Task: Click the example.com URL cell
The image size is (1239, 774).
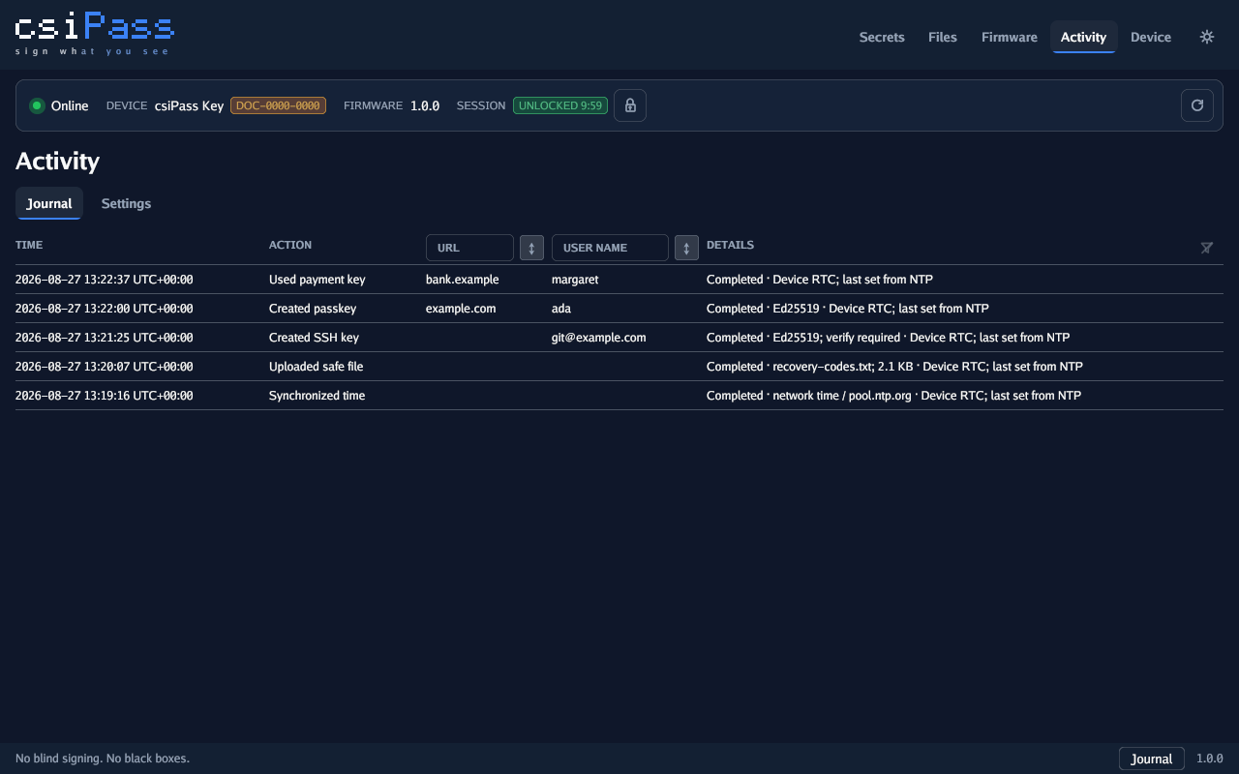Action: 461,309
